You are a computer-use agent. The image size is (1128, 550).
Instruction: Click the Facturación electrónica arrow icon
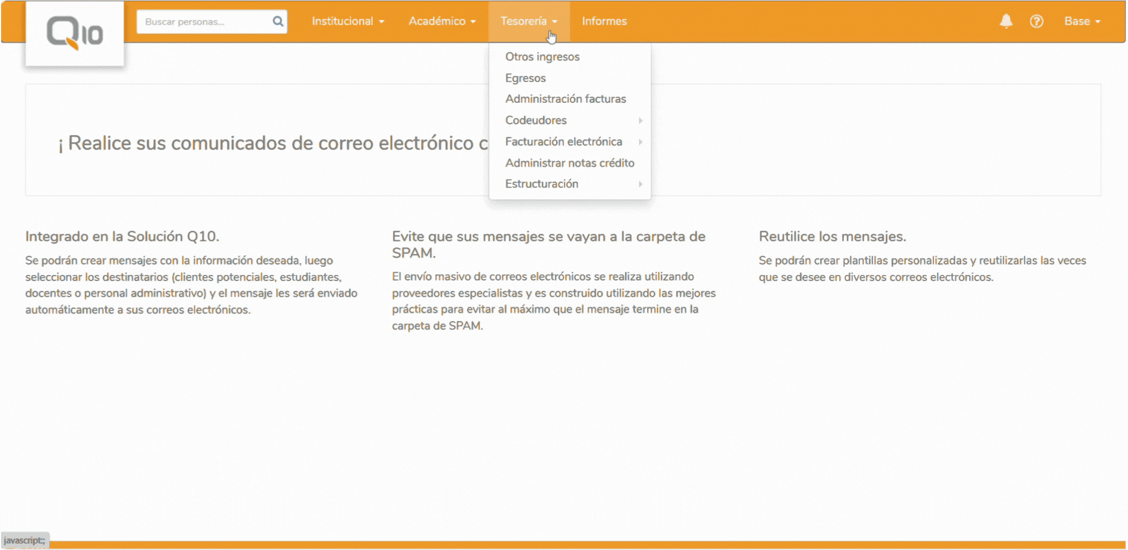641,142
